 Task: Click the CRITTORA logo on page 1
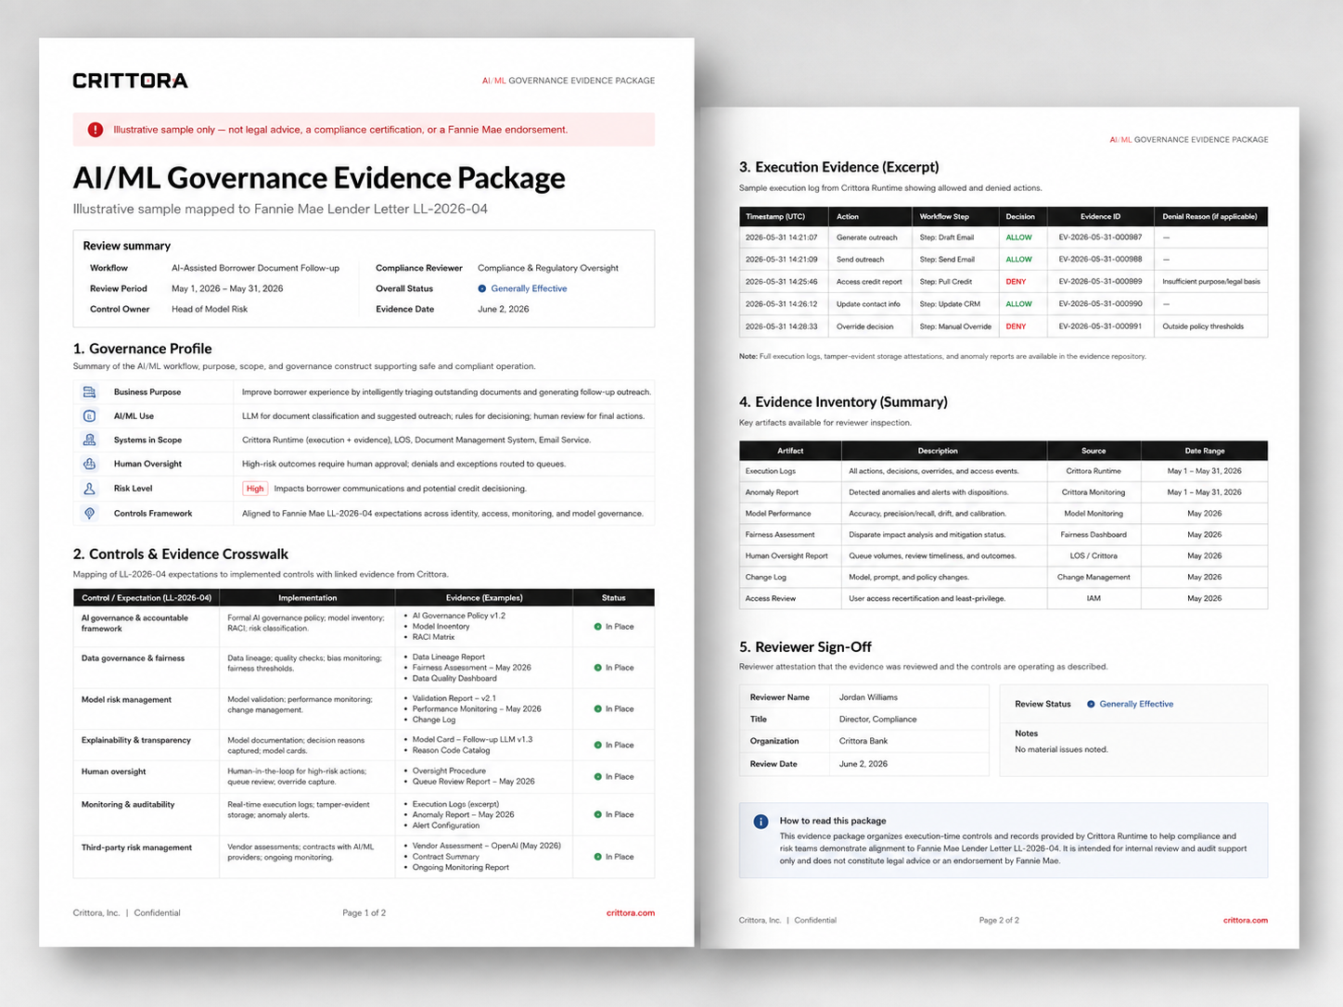[x=130, y=81]
